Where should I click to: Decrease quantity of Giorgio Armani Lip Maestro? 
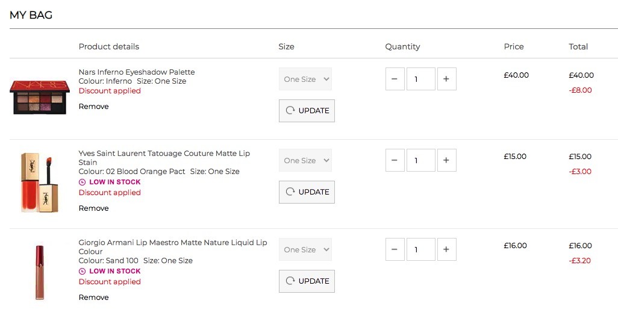[395, 249]
